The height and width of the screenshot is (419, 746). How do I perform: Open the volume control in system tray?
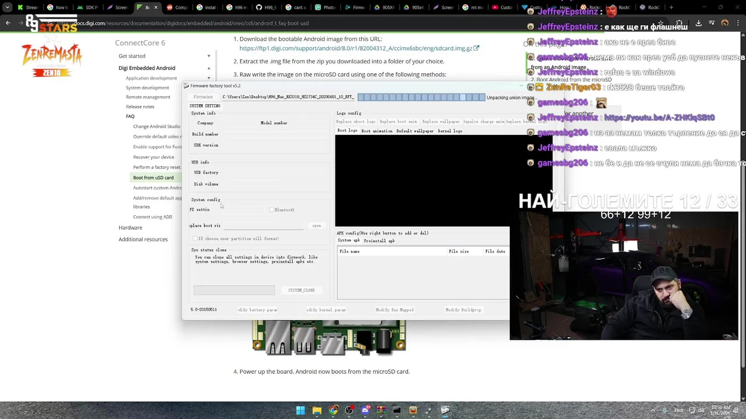point(702,410)
